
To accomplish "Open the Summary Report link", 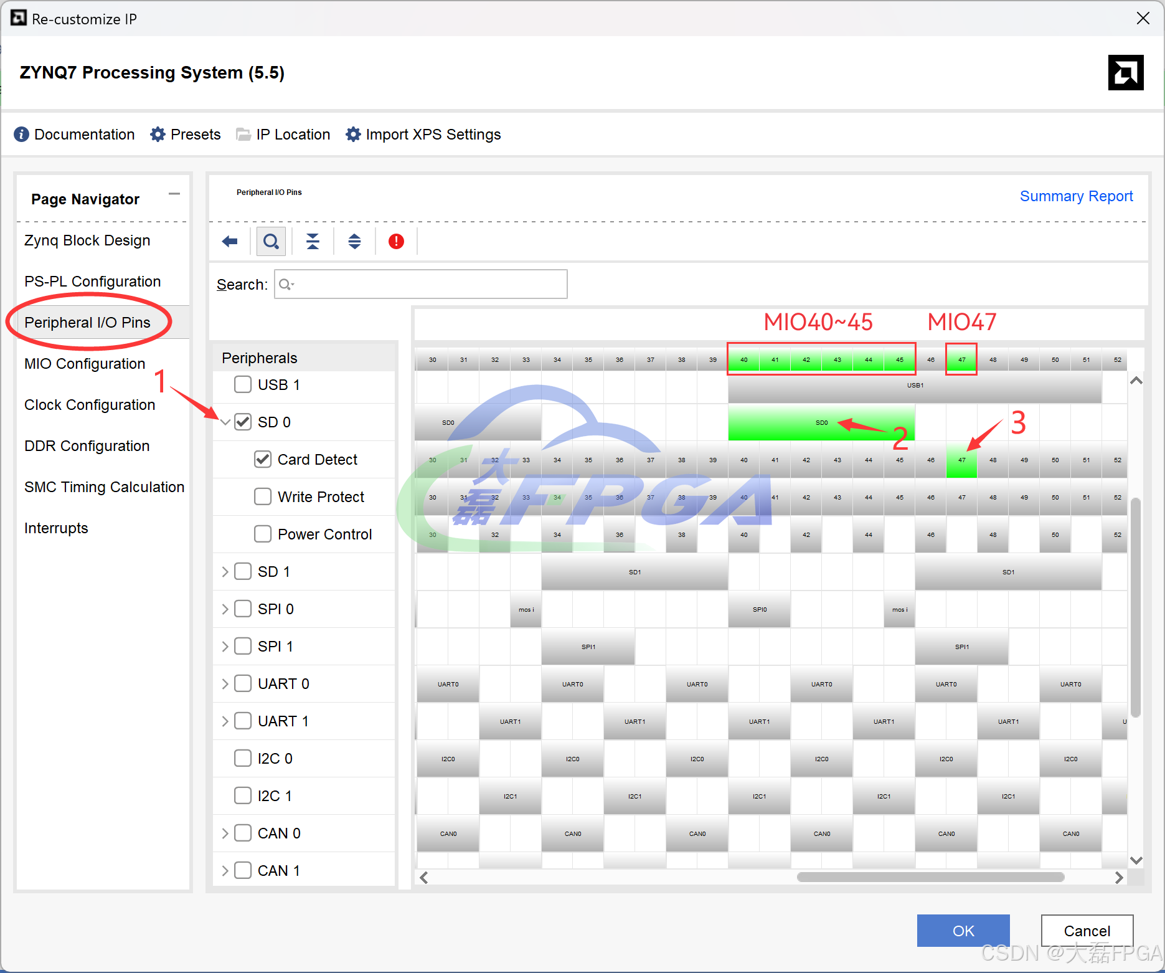I will click(1076, 196).
